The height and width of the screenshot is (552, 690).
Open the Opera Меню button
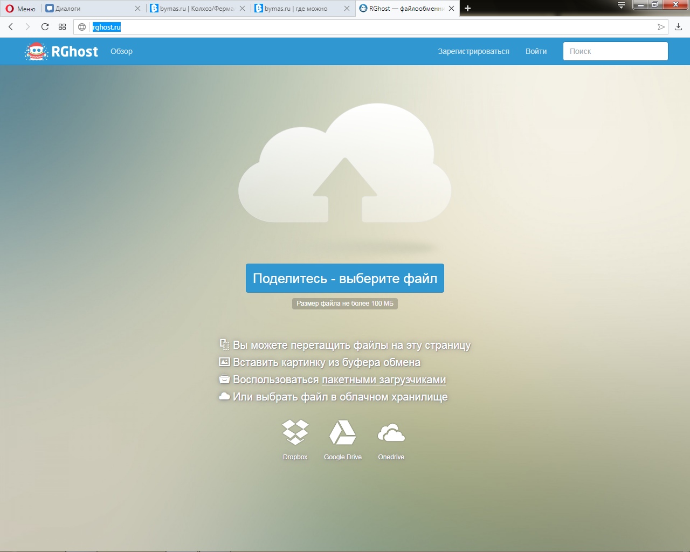click(x=20, y=9)
